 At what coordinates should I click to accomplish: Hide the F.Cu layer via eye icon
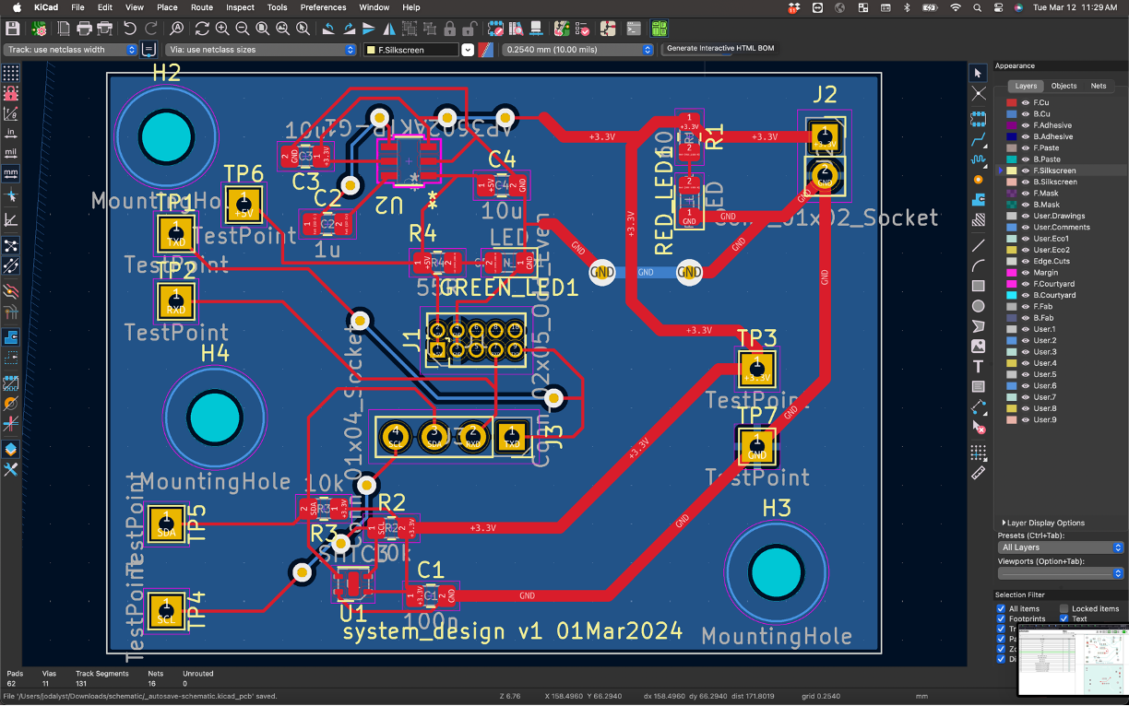click(x=1025, y=102)
